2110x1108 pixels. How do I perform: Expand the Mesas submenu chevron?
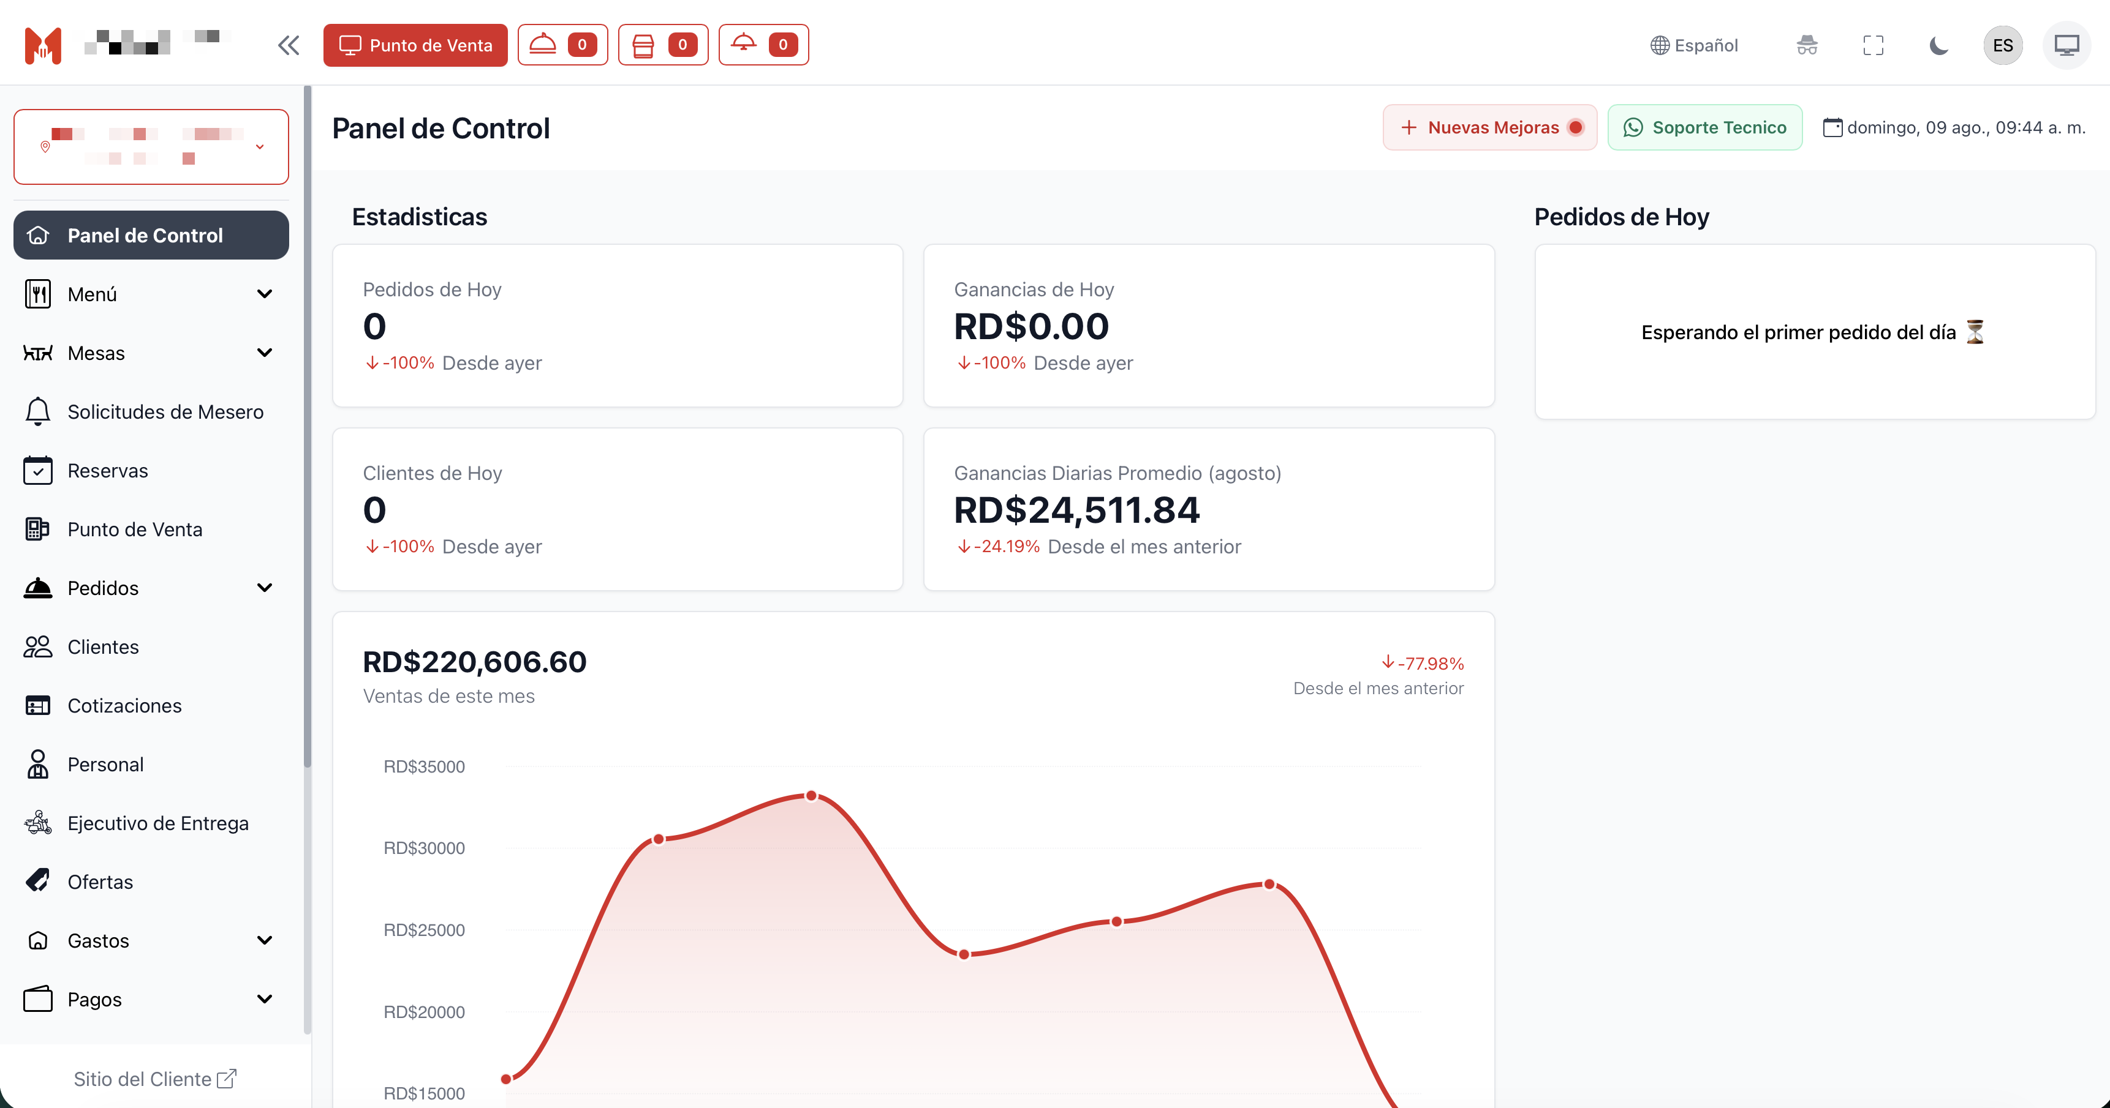click(265, 353)
